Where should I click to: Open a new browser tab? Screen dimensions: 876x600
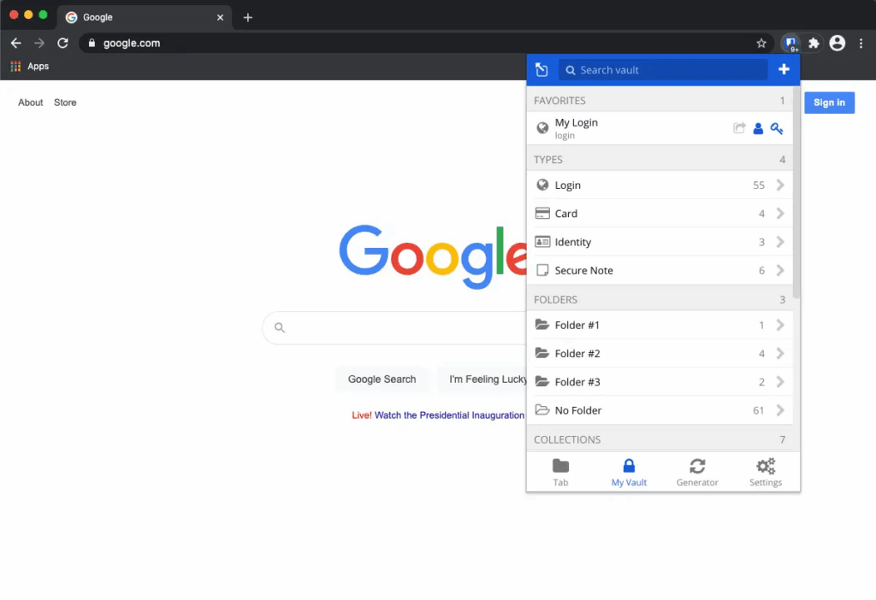(248, 17)
